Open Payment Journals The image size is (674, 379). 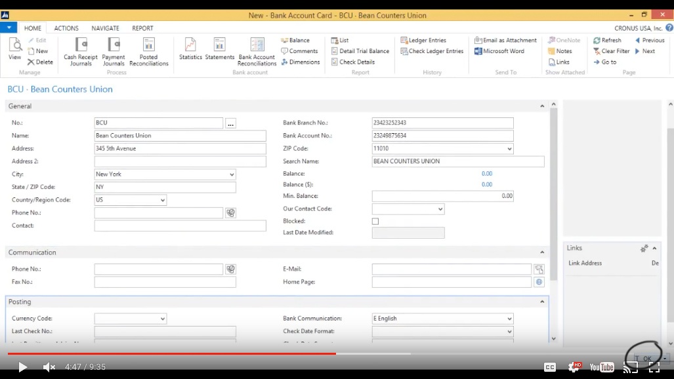point(114,52)
